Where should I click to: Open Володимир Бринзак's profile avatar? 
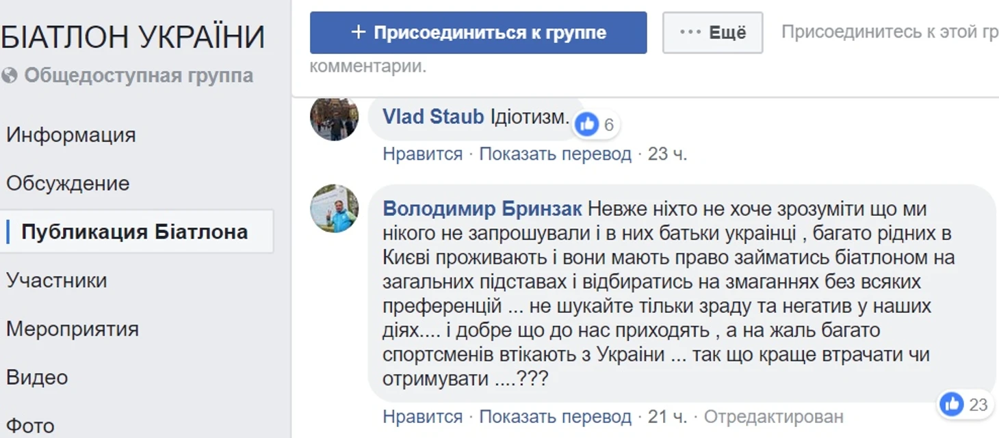tap(334, 208)
